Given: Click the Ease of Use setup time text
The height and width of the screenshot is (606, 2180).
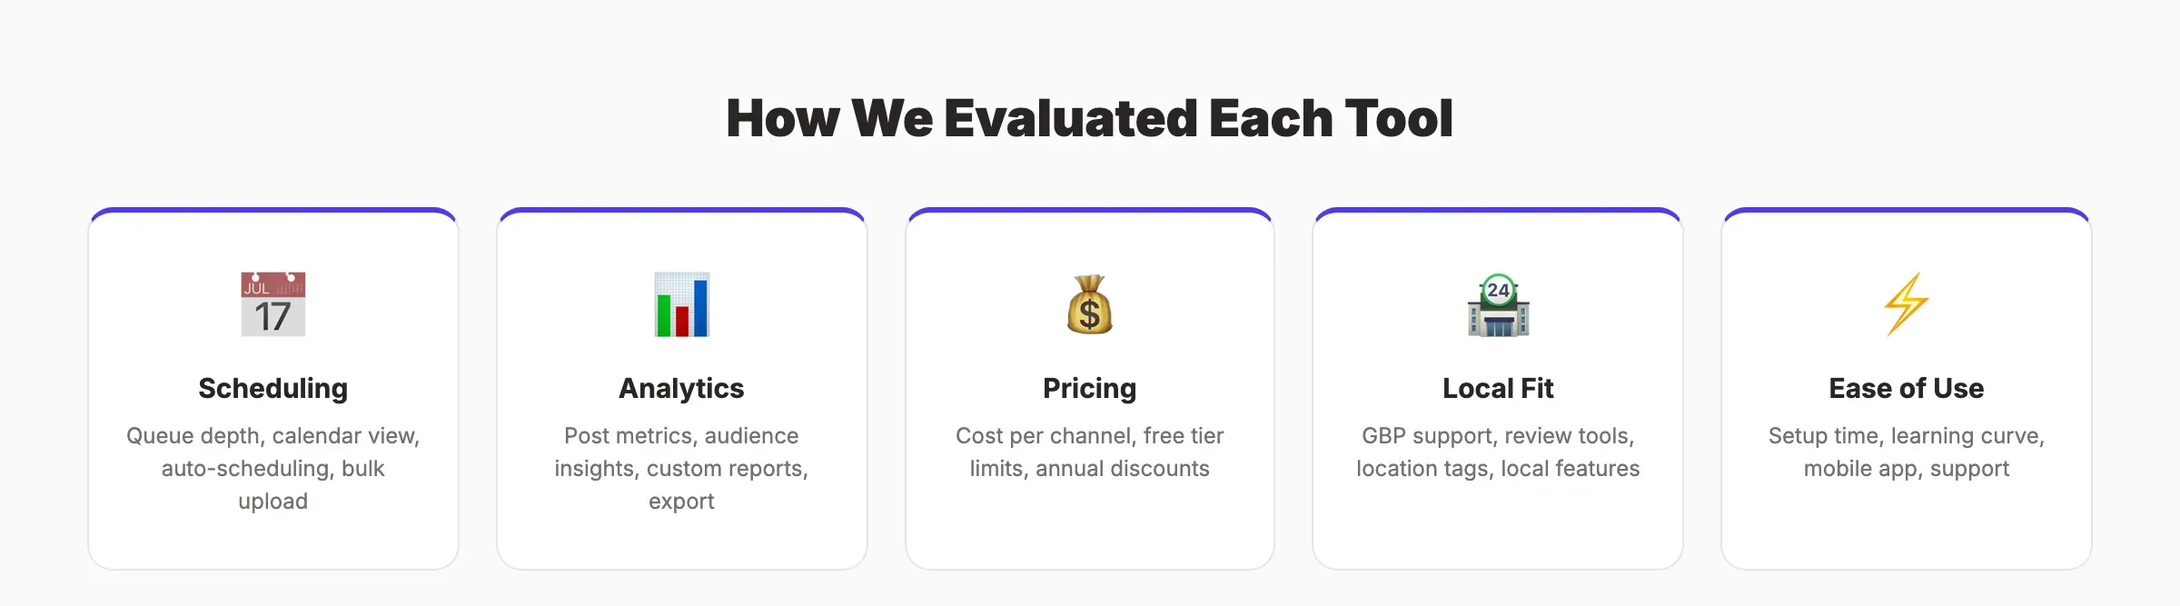Looking at the screenshot, I should 1906,452.
